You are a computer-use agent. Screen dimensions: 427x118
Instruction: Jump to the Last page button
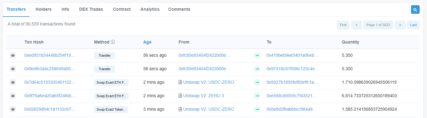click(x=413, y=25)
